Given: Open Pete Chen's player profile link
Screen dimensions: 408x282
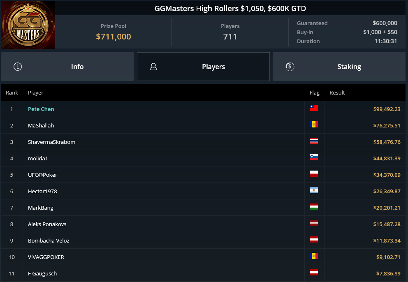Looking at the screenshot, I should (x=41, y=109).
